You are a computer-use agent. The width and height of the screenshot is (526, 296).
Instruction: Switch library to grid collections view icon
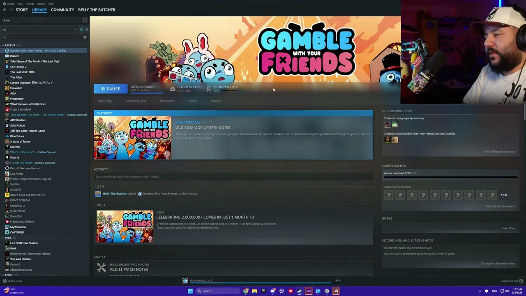[x=85, y=20]
